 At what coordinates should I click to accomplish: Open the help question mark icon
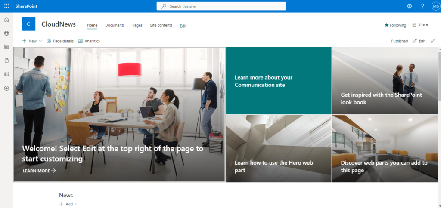tap(422, 6)
